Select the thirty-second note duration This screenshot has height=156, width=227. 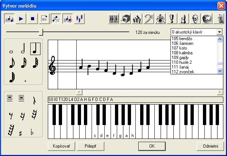(35, 63)
